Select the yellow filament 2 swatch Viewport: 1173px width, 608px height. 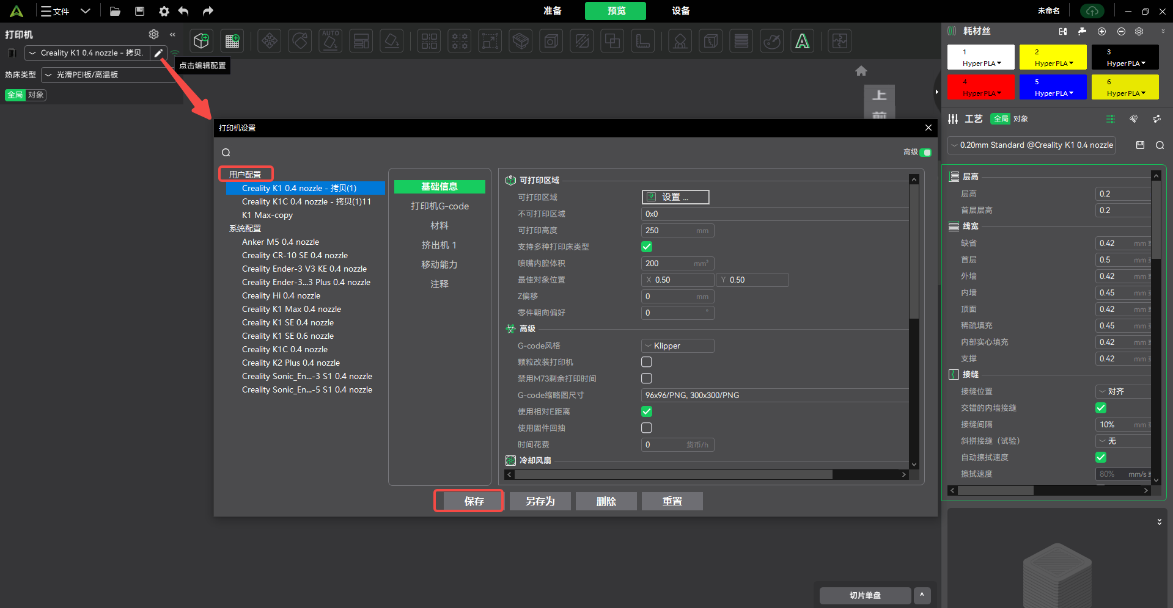1053,57
